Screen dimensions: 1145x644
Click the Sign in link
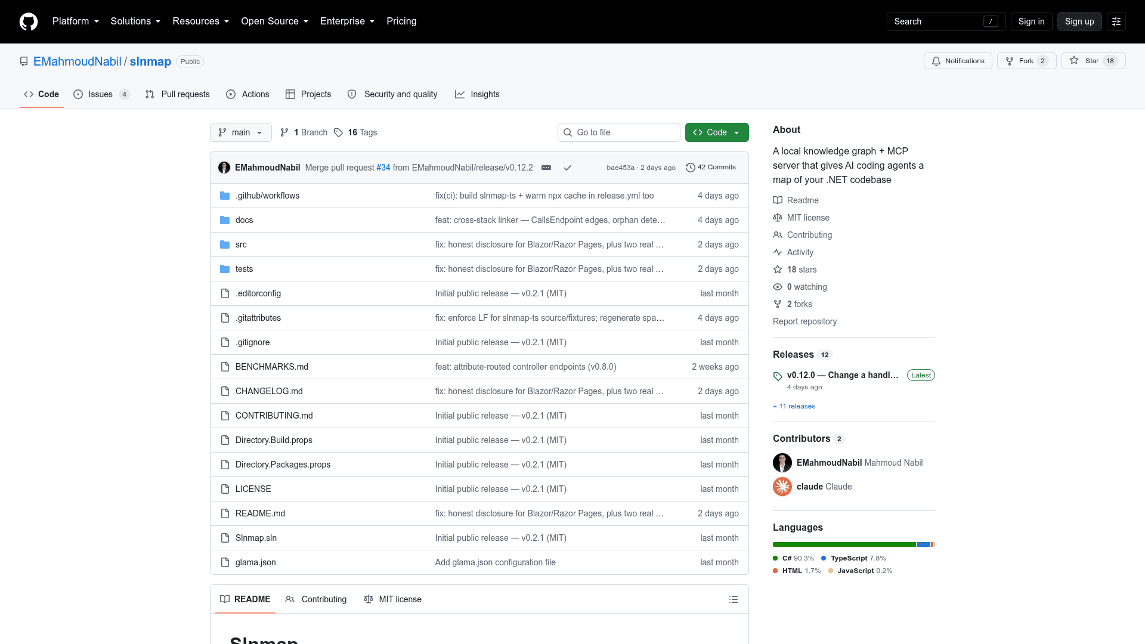[1031, 21]
